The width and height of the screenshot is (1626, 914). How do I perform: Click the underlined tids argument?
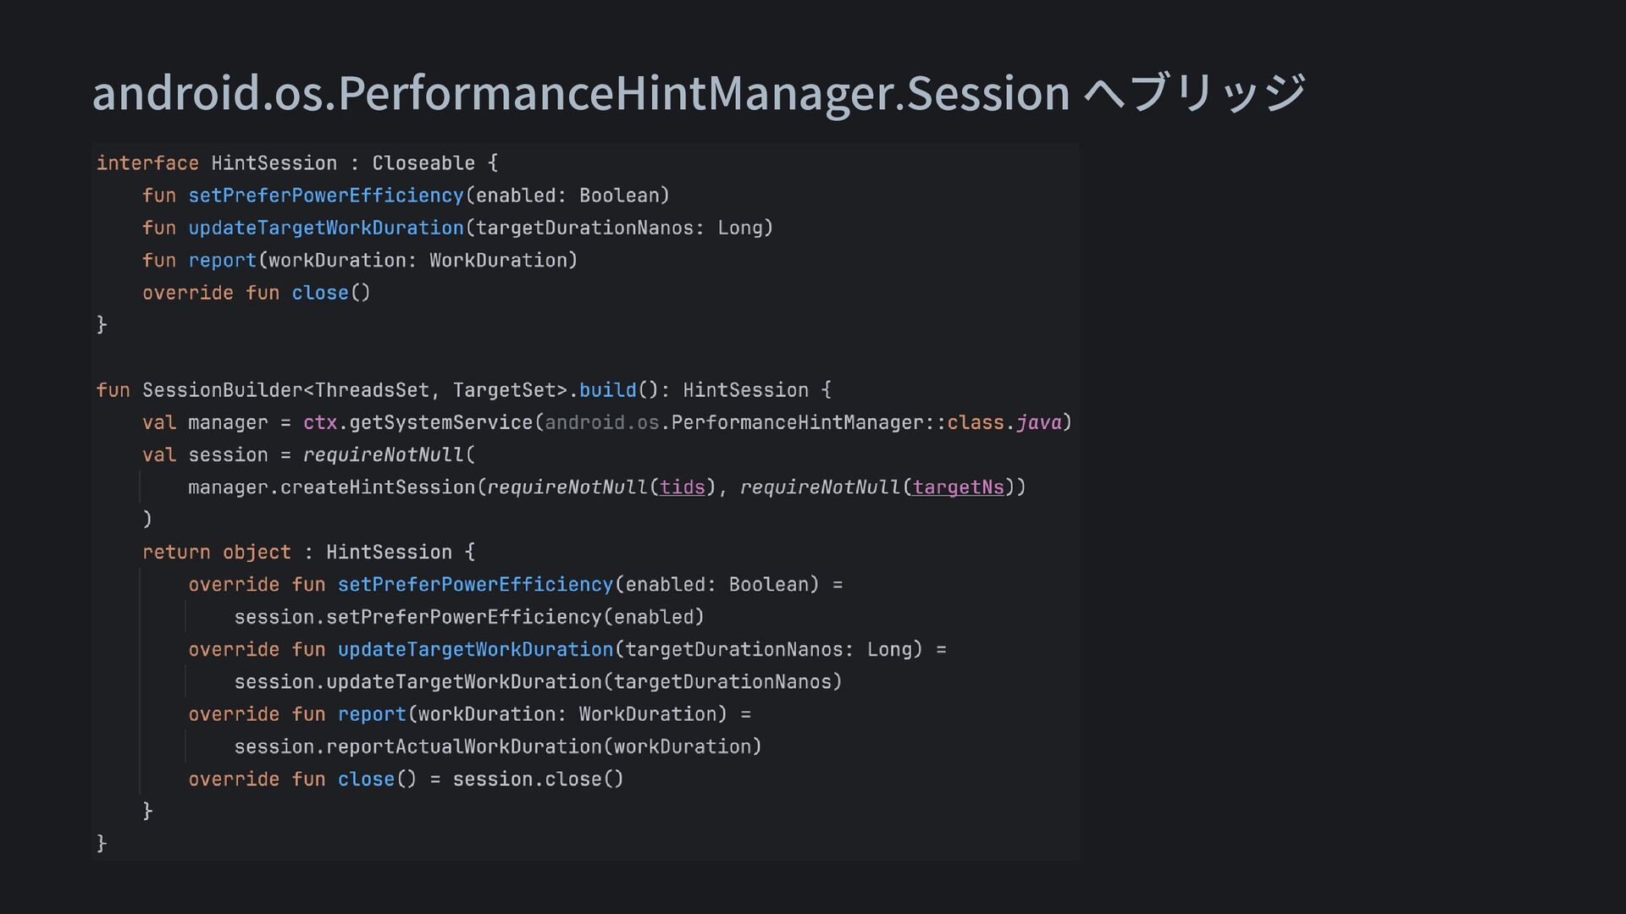point(682,487)
